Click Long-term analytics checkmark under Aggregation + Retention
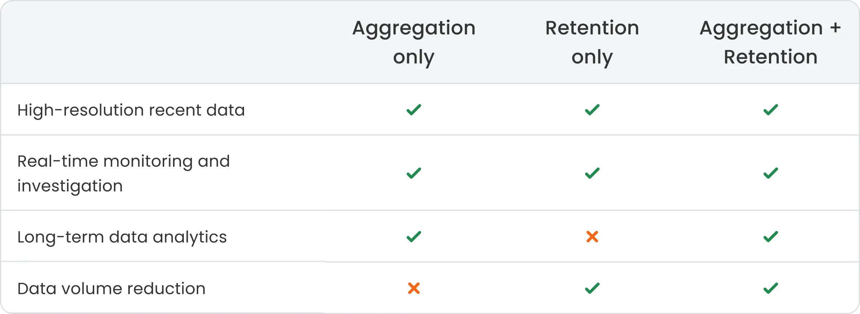860x314 pixels. tap(770, 237)
